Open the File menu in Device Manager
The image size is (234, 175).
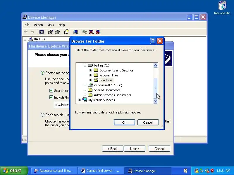[x=27, y=25]
